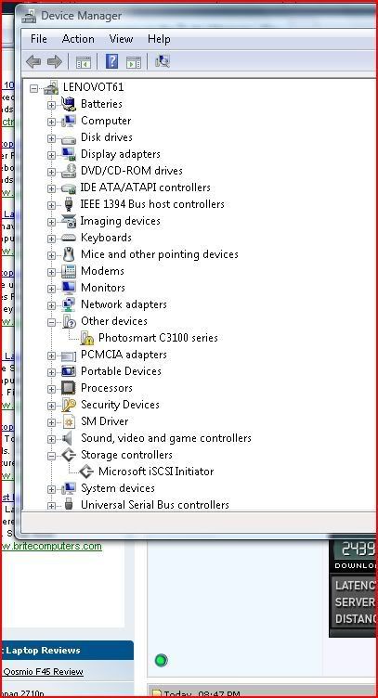Select Microsoft iSCSI Initiator label
This screenshot has width=378, height=698.
tap(156, 472)
